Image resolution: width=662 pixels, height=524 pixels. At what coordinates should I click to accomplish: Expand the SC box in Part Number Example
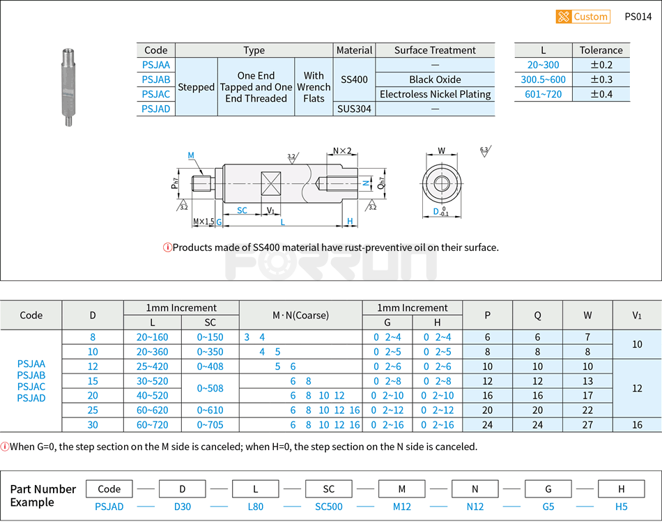(328, 488)
